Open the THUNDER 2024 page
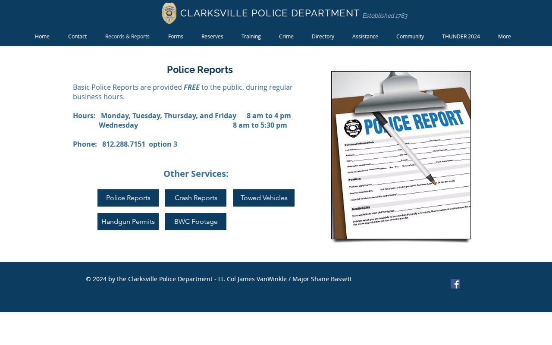Viewport: 552px width, 345px height. click(x=461, y=36)
